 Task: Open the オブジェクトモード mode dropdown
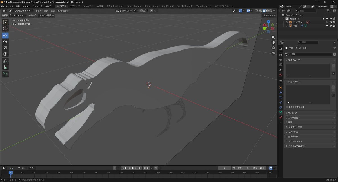pyautogui.click(x=21, y=11)
